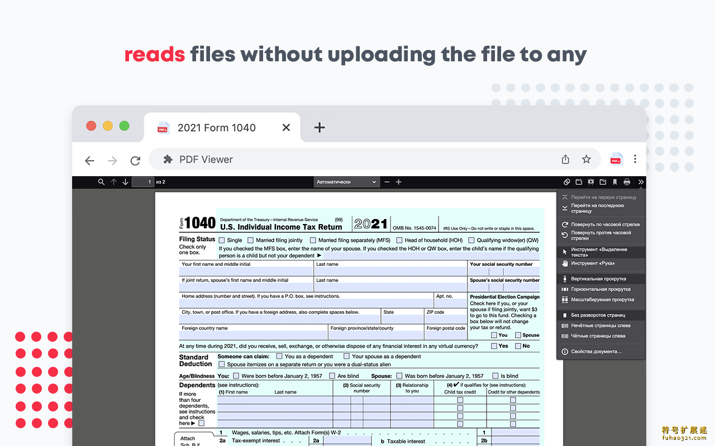This screenshot has width=715, height=446.
Task: Click the browser forward arrow
Action: point(112,161)
